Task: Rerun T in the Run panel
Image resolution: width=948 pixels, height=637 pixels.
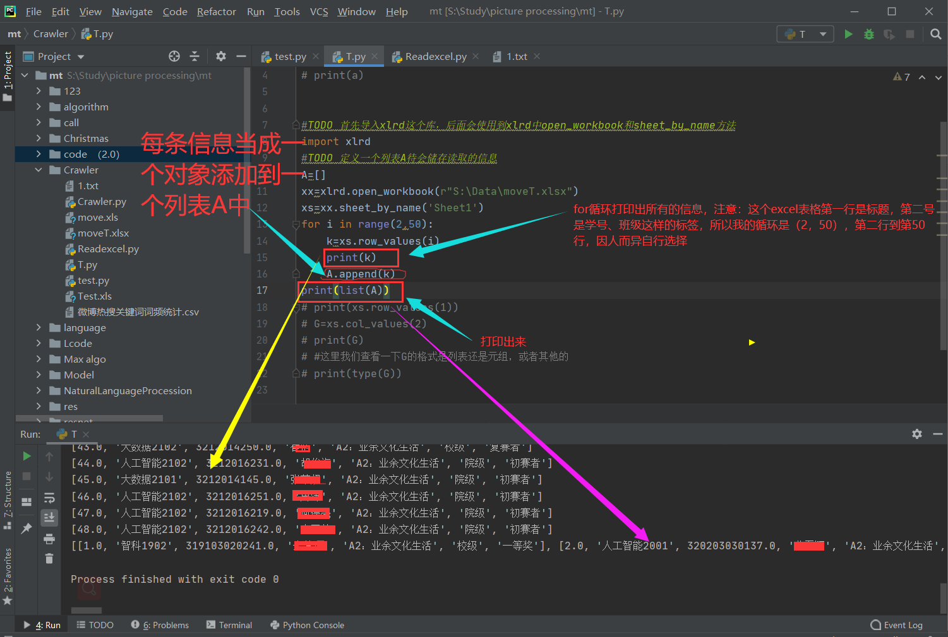Action: pos(27,455)
